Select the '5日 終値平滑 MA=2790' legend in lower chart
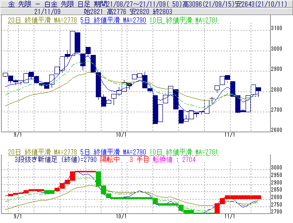293x223 pixels. [x=113, y=152]
